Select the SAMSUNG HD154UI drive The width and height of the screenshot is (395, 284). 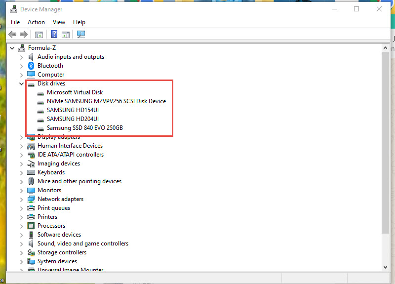(x=73, y=110)
